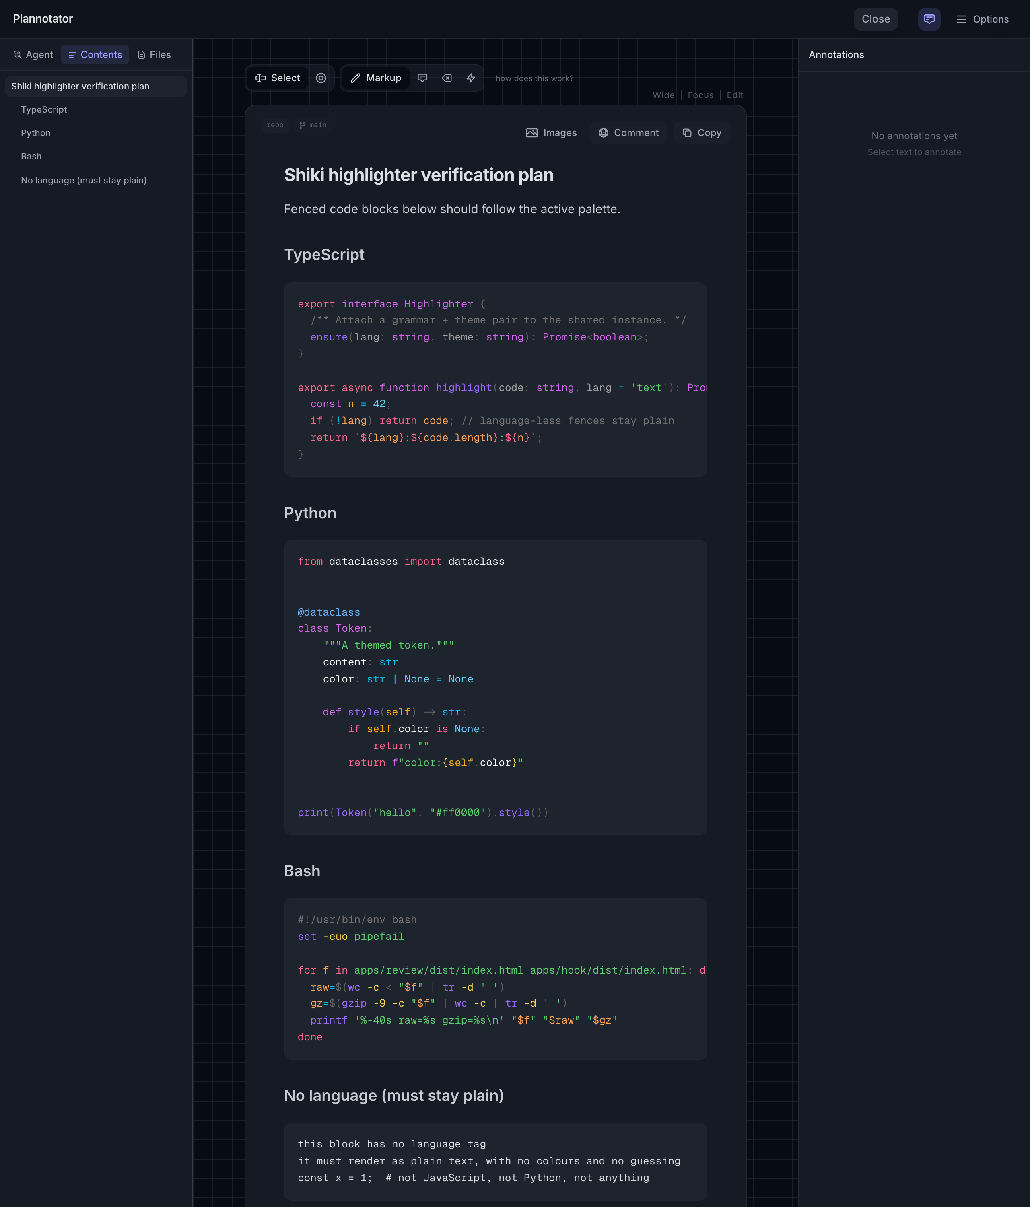This screenshot has width=1030, height=1207.
Task: Click the 'done' line in Bash block
Action: (310, 1037)
